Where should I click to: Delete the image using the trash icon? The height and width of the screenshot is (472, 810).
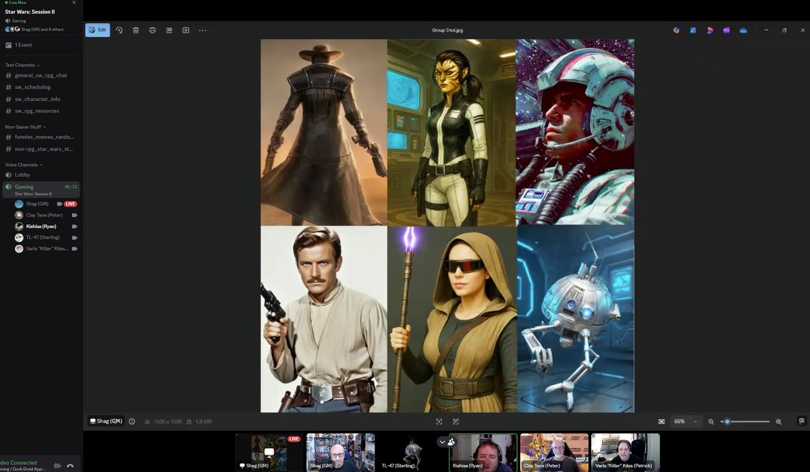[x=136, y=30]
